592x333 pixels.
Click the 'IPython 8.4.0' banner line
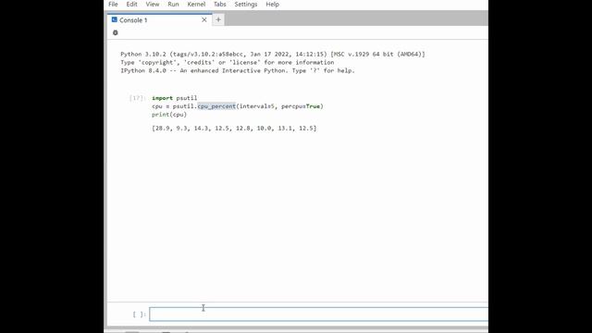coord(238,70)
